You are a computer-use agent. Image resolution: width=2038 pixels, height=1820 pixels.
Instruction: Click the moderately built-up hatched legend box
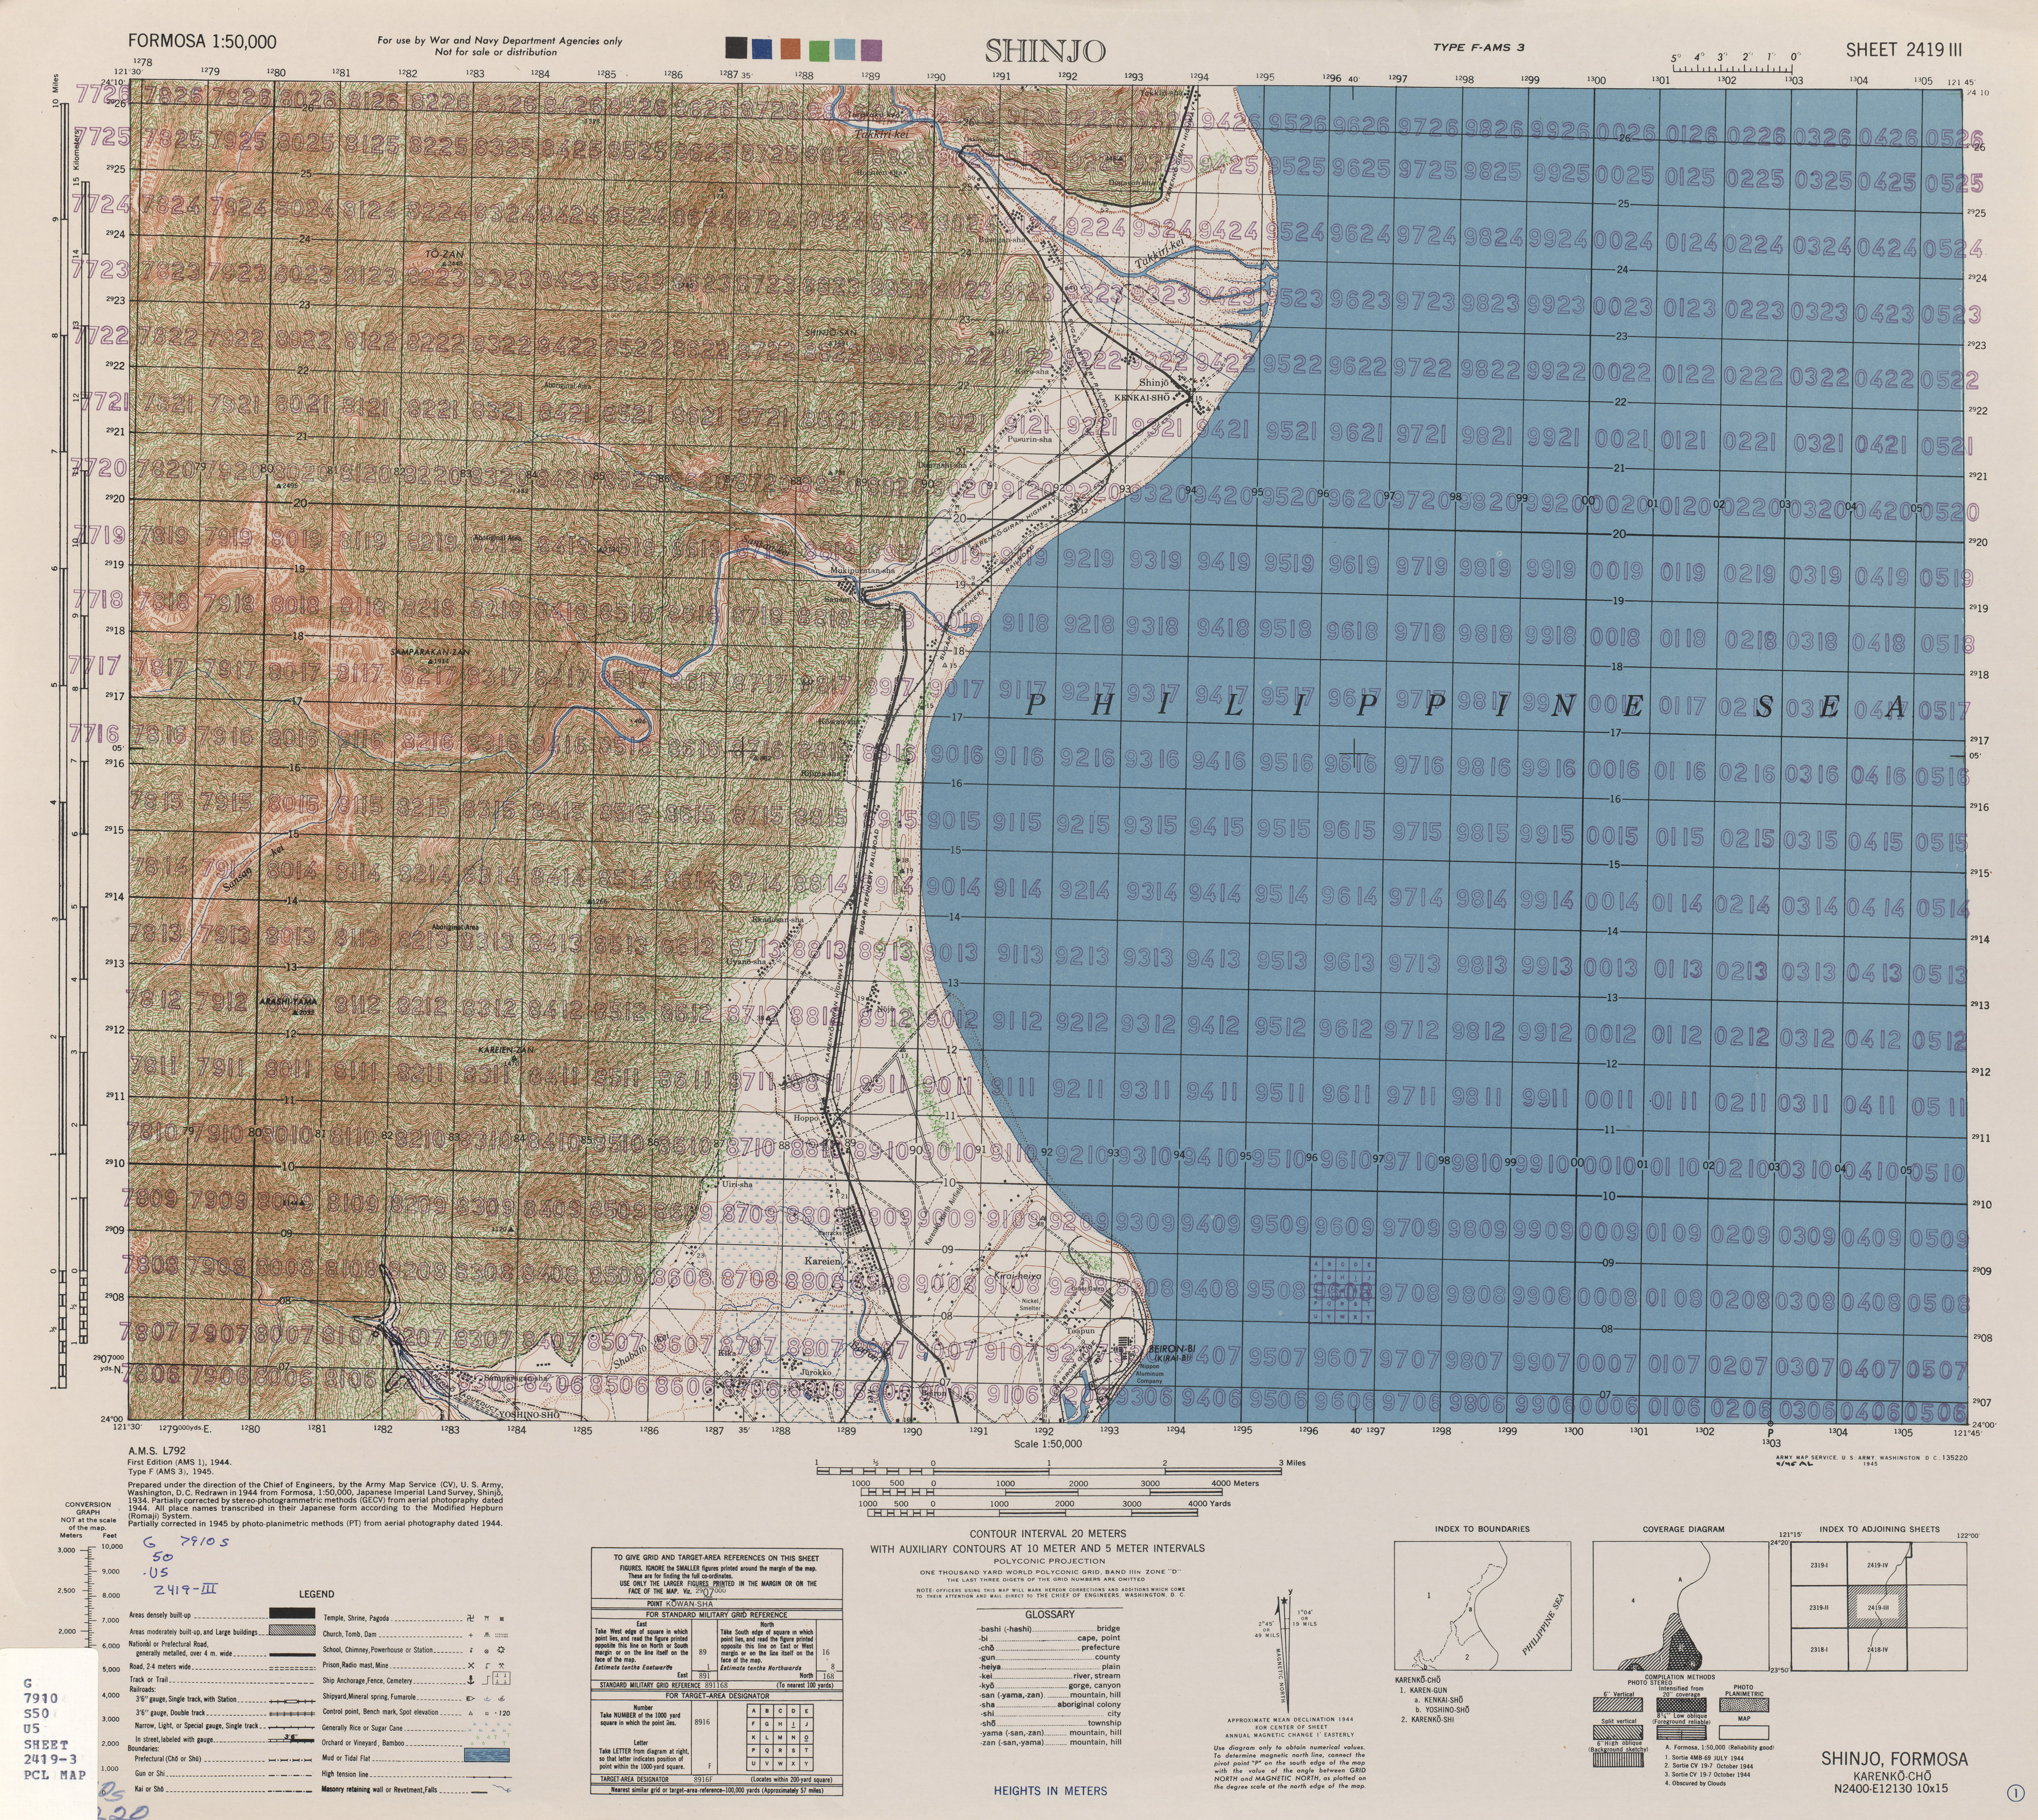coord(292,1630)
